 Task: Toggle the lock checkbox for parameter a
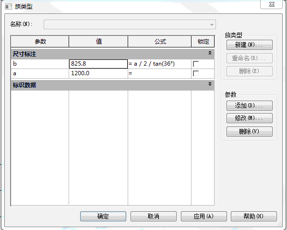pos(196,73)
